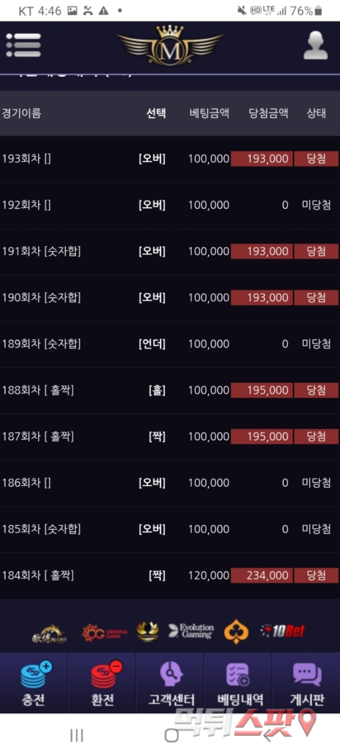Open 게시판 bulletin board
The width and height of the screenshot is (340, 756).
click(306, 683)
